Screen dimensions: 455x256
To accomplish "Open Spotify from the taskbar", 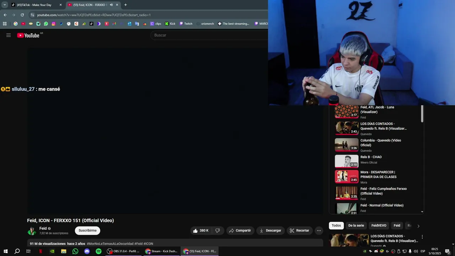I will [x=98, y=251].
